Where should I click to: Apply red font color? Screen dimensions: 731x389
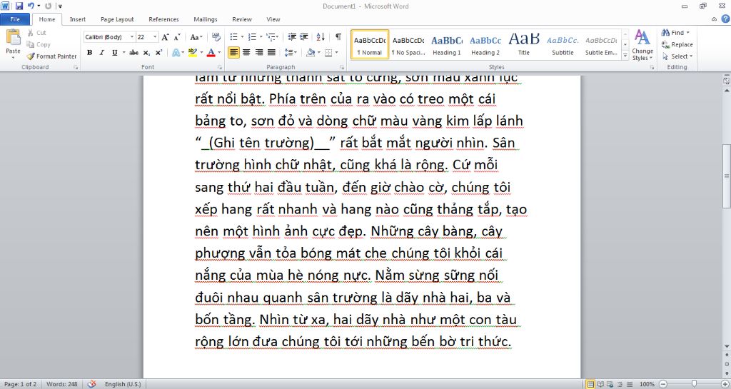click(211, 53)
